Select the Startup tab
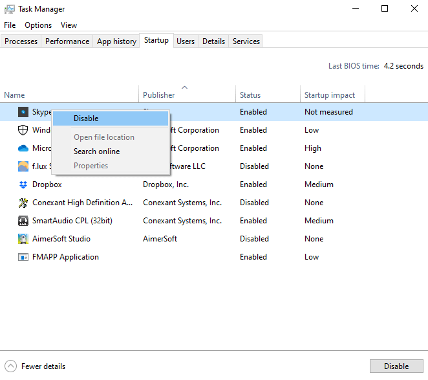The image size is (428, 380). [x=156, y=40]
